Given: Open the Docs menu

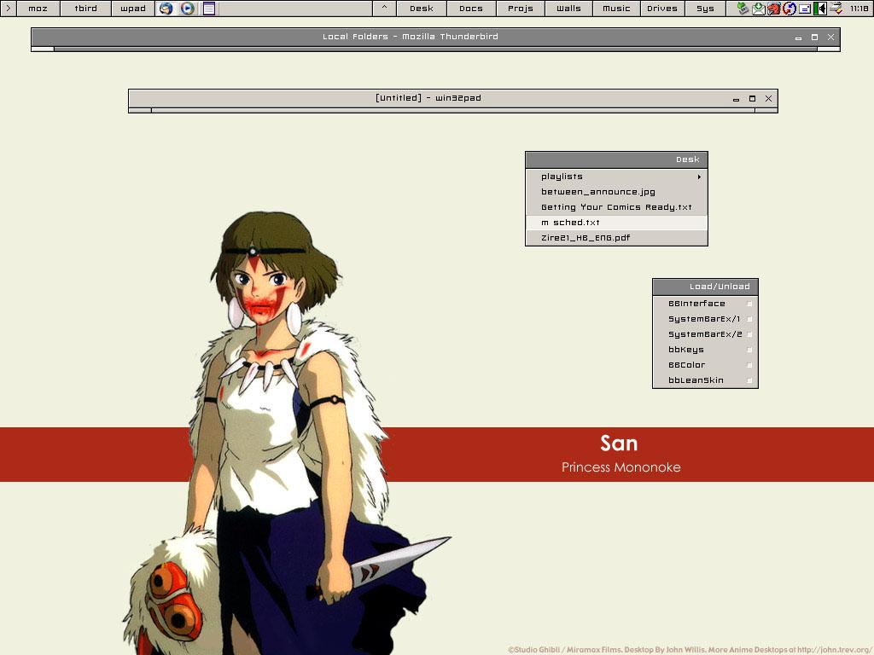Looking at the screenshot, I should [x=471, y=9].
